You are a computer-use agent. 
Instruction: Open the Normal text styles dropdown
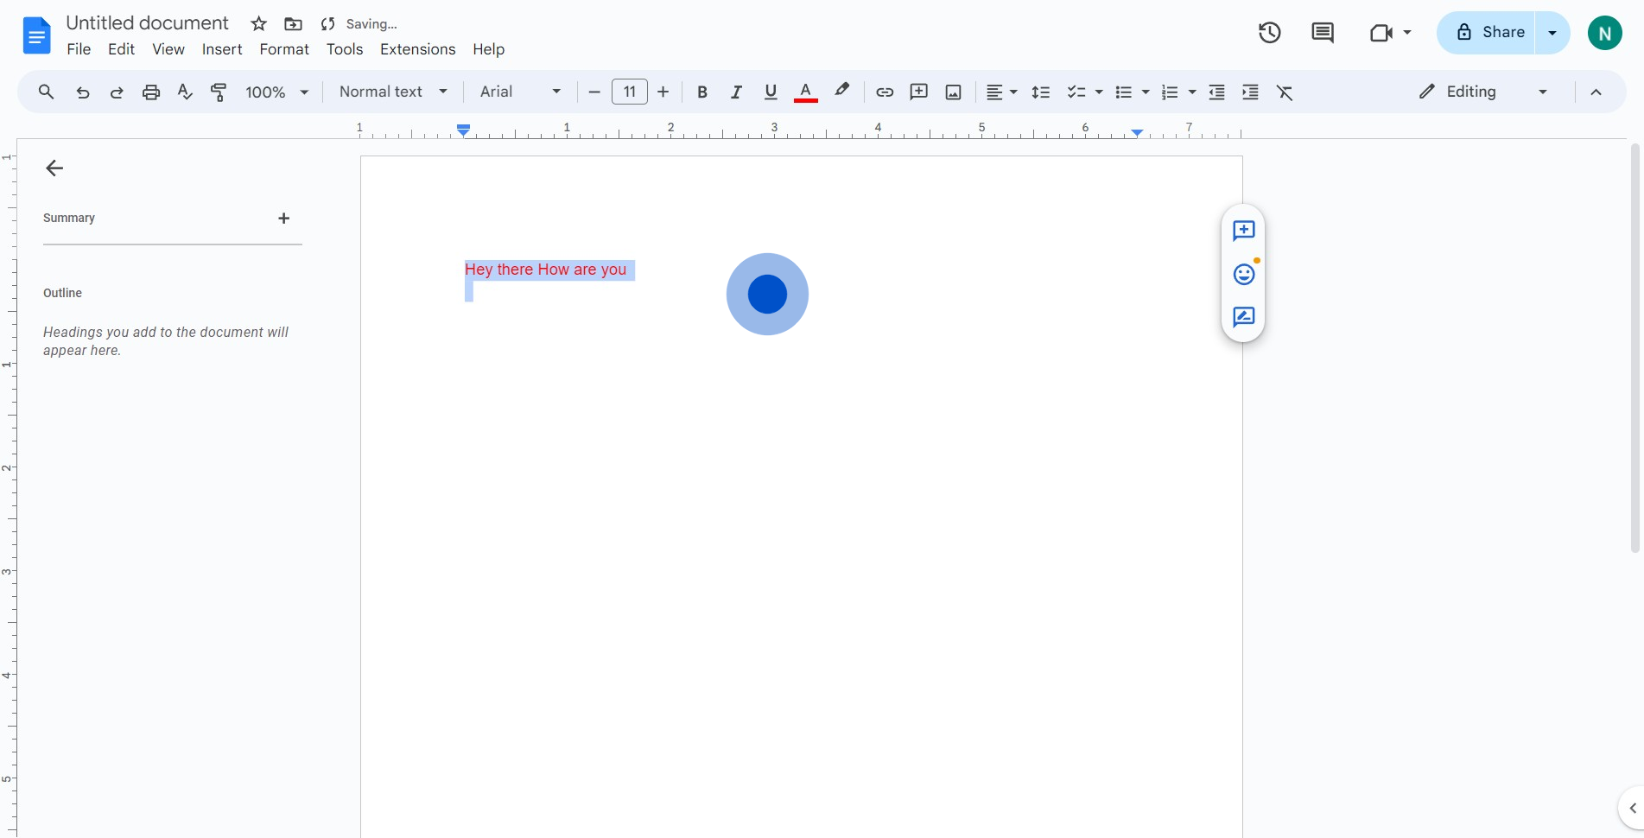tap(393, 92)
